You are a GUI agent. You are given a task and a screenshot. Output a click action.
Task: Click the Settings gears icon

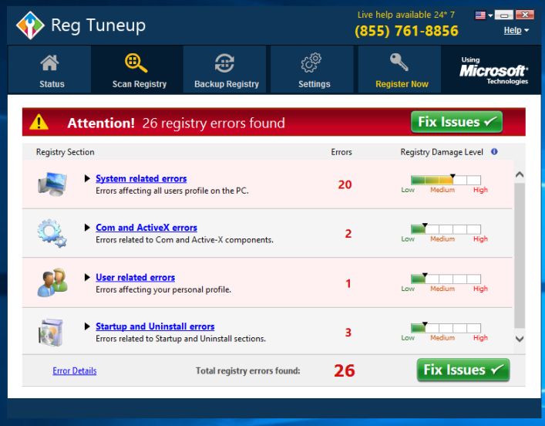click(x=311, y=63)
